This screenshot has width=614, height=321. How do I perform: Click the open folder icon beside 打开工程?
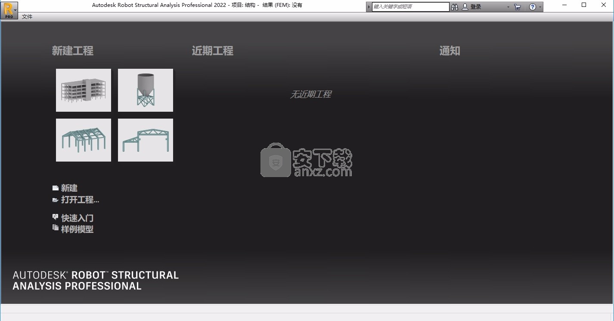(56, 200)
